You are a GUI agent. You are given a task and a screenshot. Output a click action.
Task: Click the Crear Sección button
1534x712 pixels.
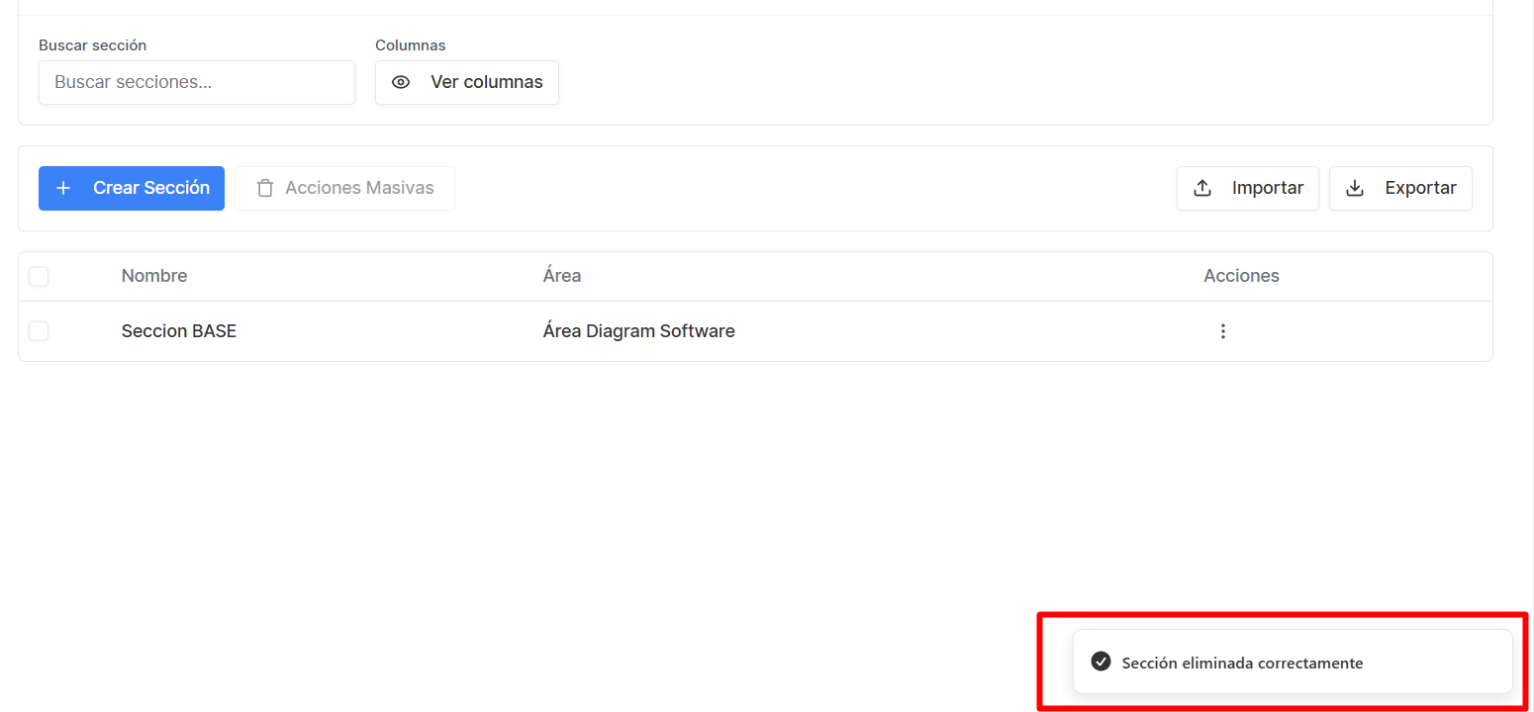pyautogui.click(x=132, y=188)
